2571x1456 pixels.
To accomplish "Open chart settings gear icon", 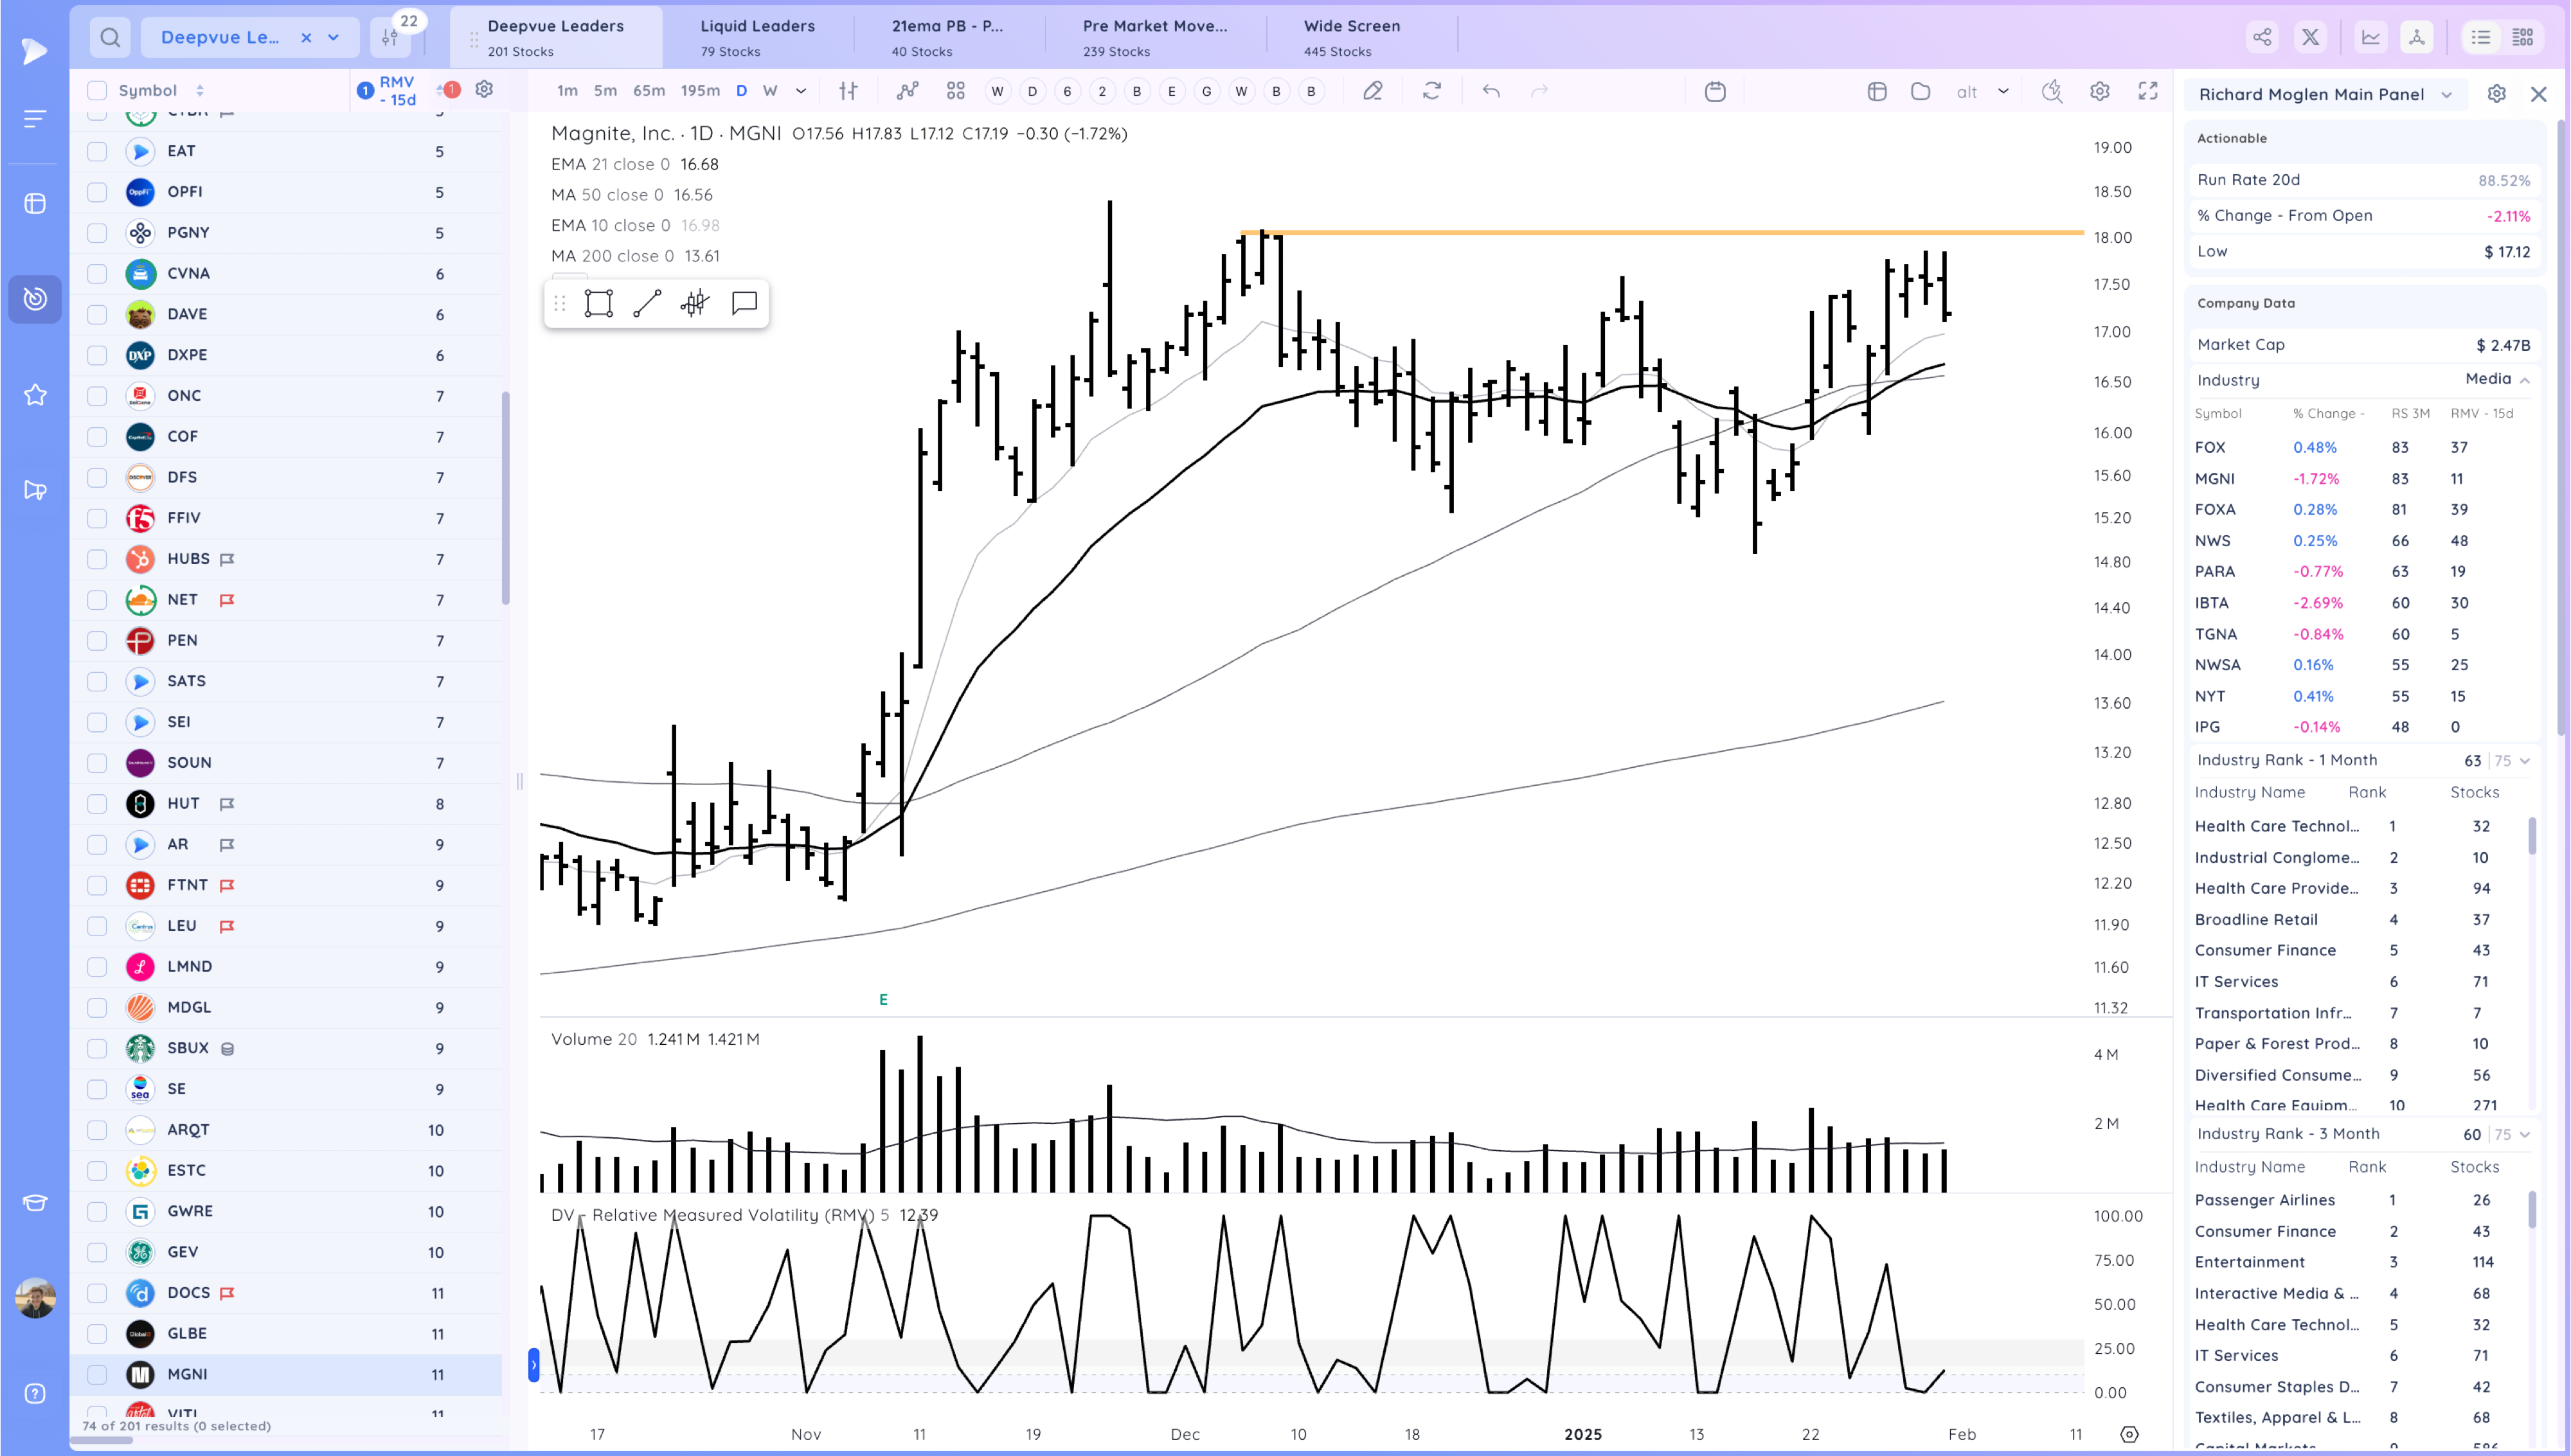I will point(2099,91).
